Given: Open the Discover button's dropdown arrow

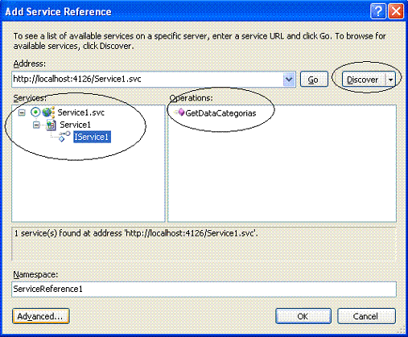Looking at the screenshot, I should coord(390,80).
